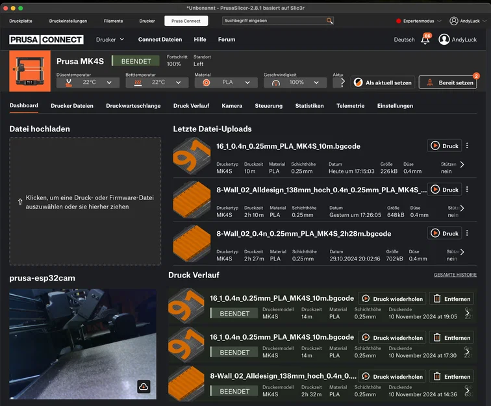Click thumbnail of 8-Wall_02_0.4n 2h28m upload
Image resolution: width=491 pixels, height=406 pixels.
tap(192, 244)
